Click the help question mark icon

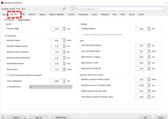[3, 117]
